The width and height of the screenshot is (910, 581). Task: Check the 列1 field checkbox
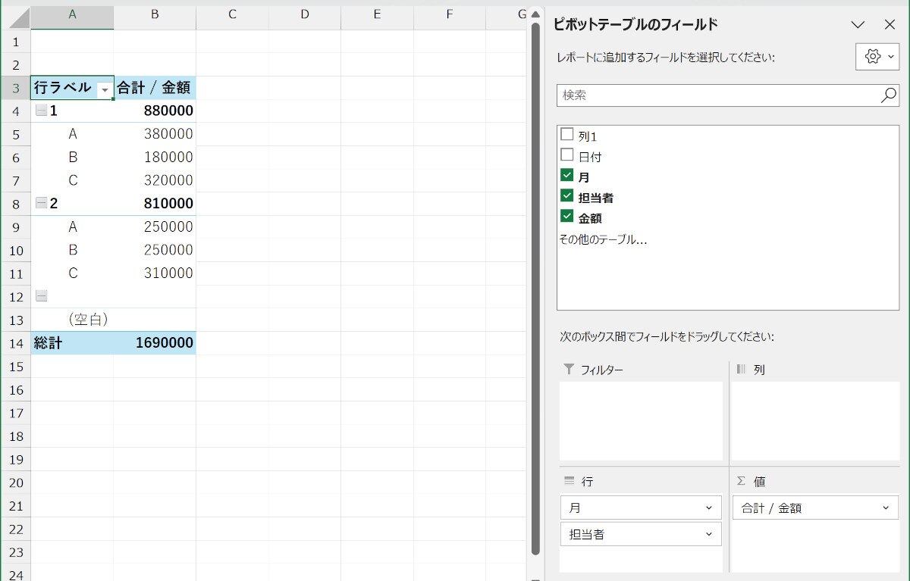[566, 135]
